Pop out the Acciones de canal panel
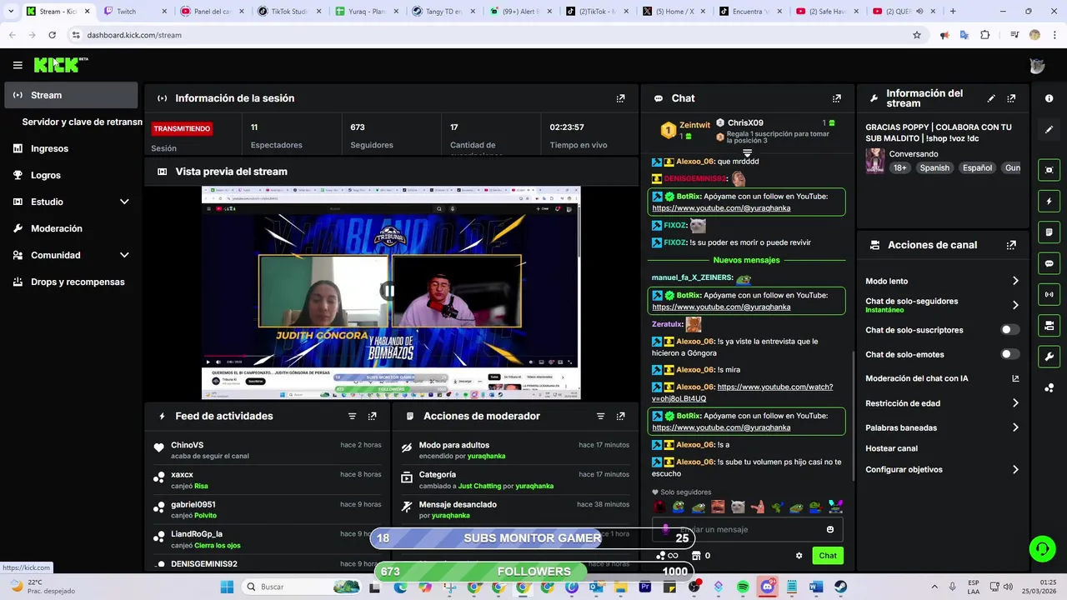The height and width of the screenshot is (600, 1067). coord(1011,245)
